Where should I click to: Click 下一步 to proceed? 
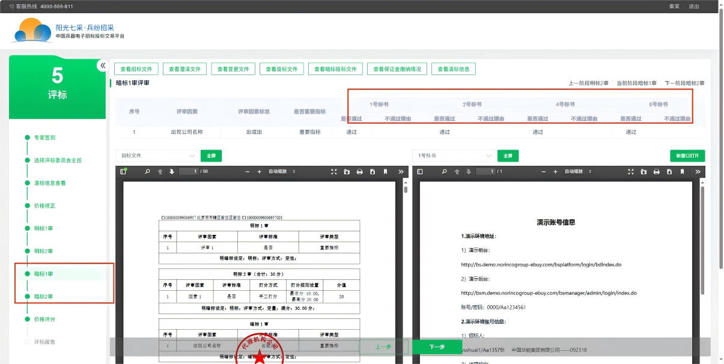(x=437, y=347)
